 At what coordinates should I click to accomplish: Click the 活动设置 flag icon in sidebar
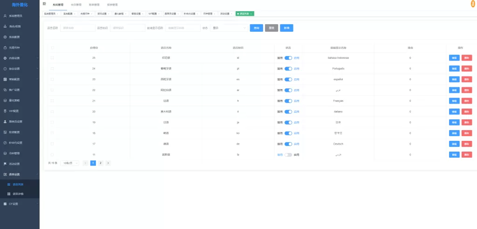(x=5, y=164)
